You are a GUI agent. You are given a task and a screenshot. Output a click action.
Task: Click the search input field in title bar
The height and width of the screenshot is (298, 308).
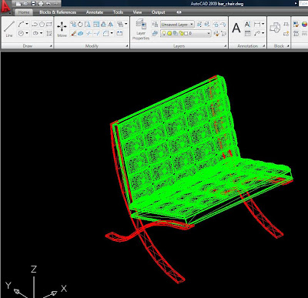coord(303,4)
